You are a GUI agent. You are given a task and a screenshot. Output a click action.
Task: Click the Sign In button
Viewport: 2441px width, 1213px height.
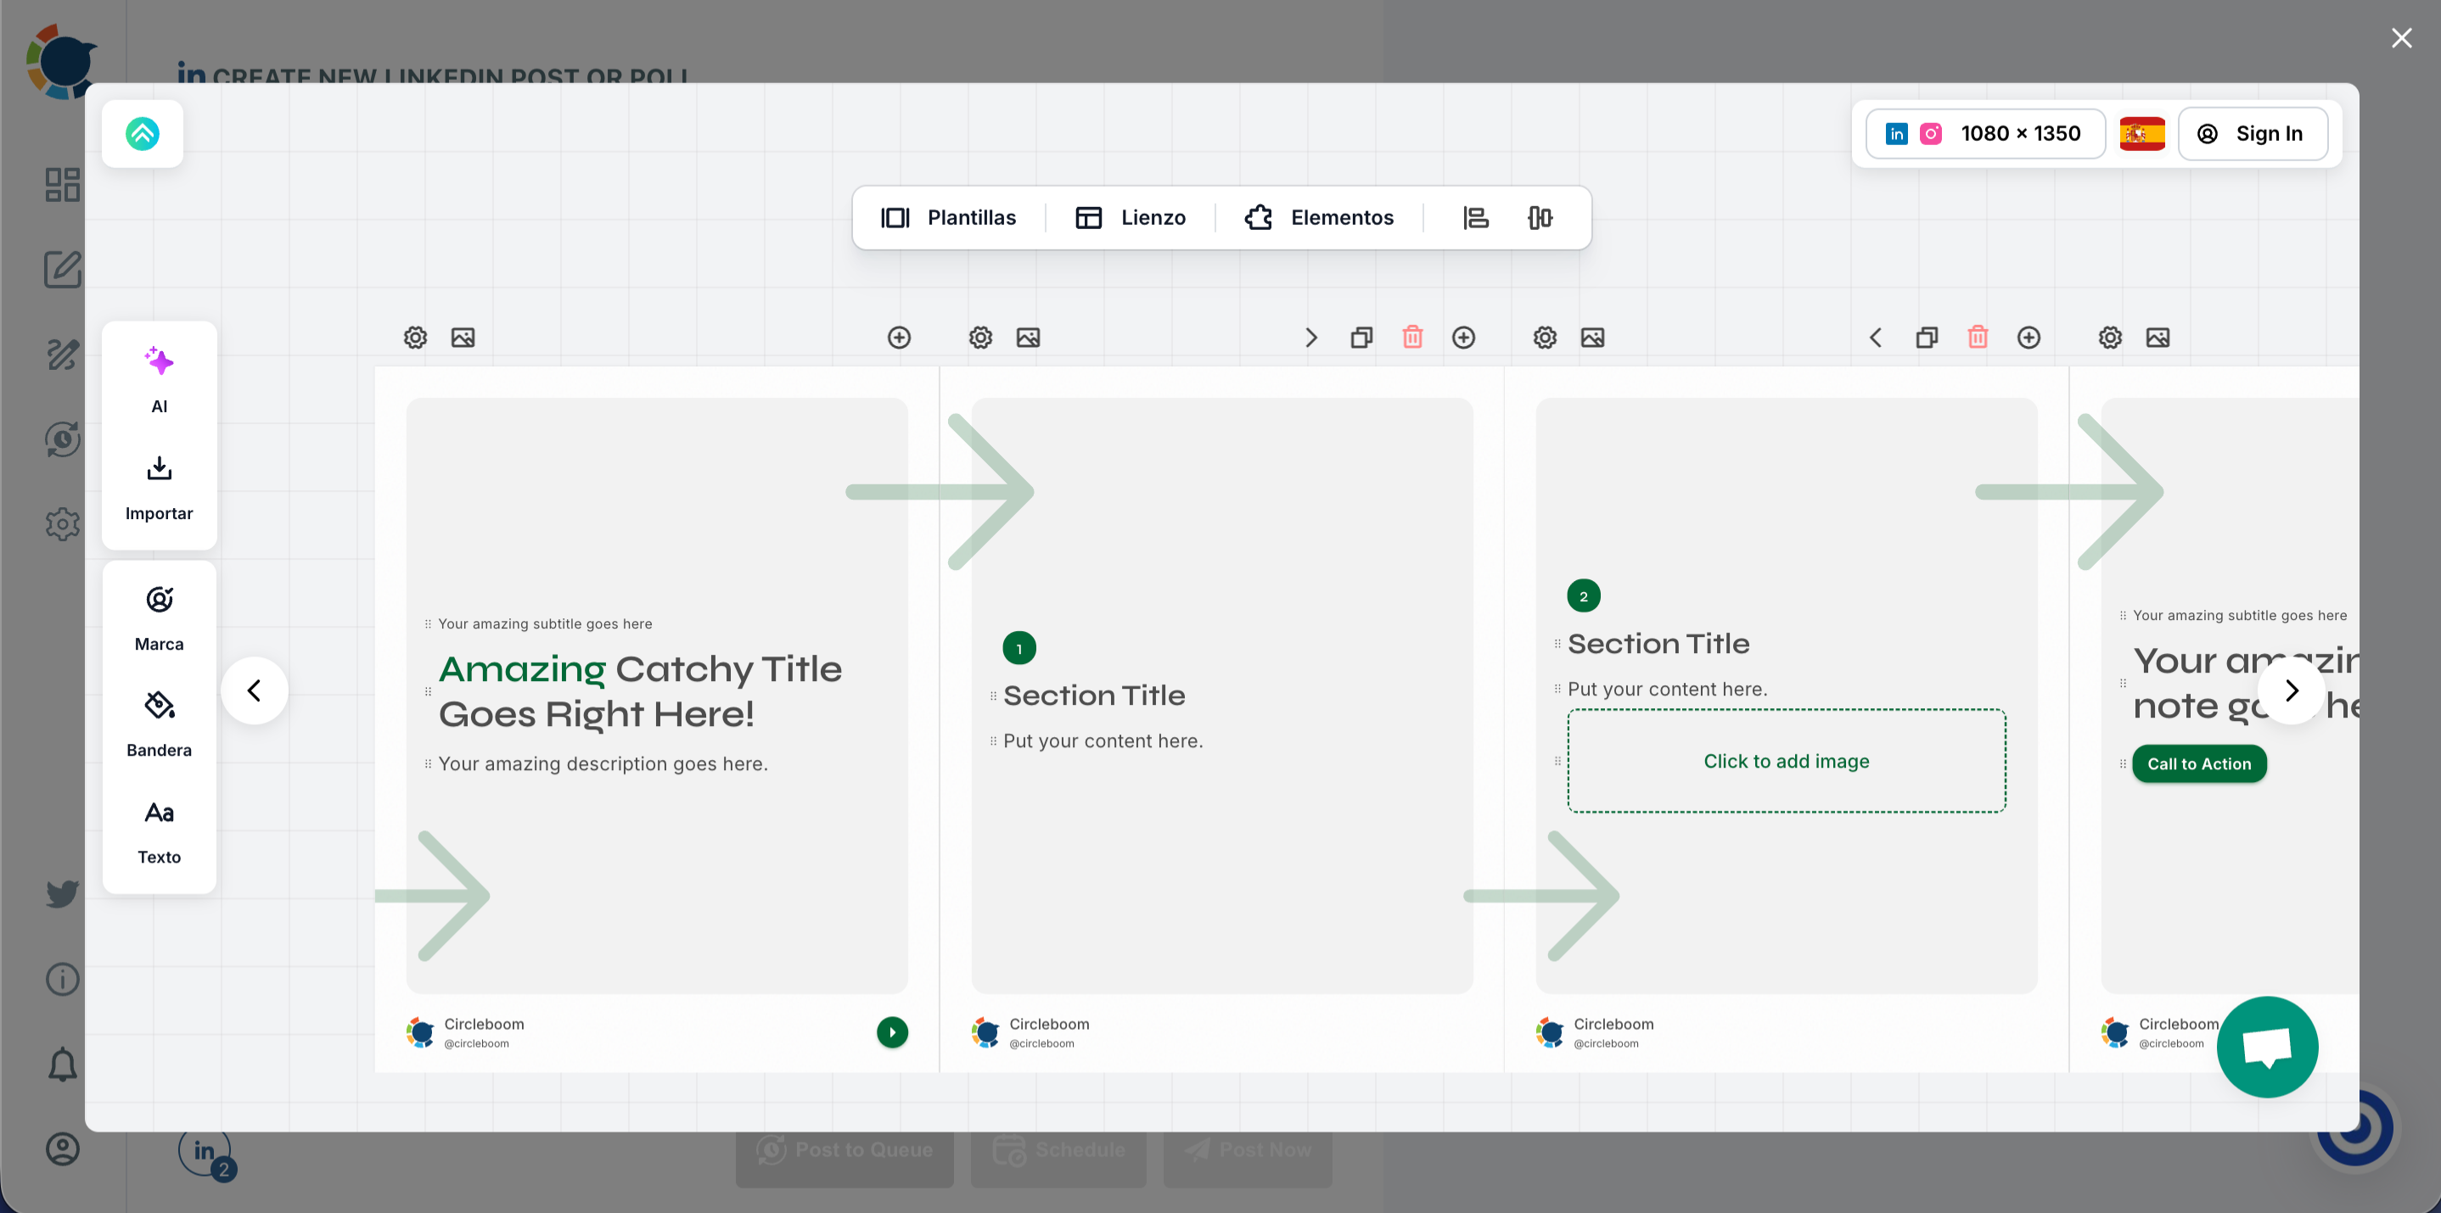(x=2254, y=133)
